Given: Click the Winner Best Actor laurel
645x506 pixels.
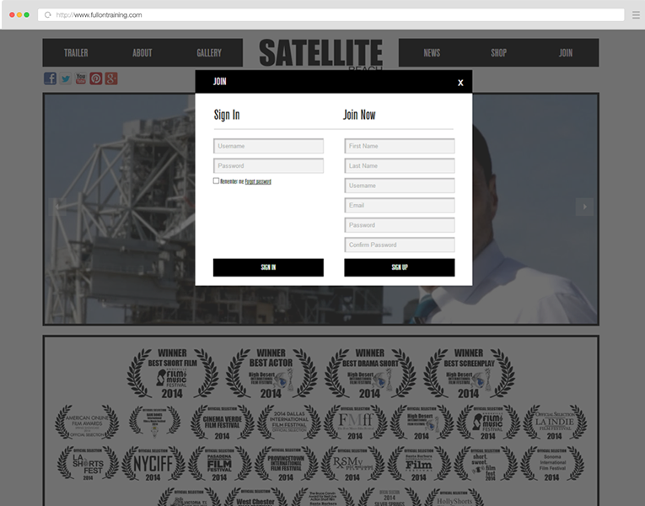Looking at the screenshot, I should coord(271,373).
